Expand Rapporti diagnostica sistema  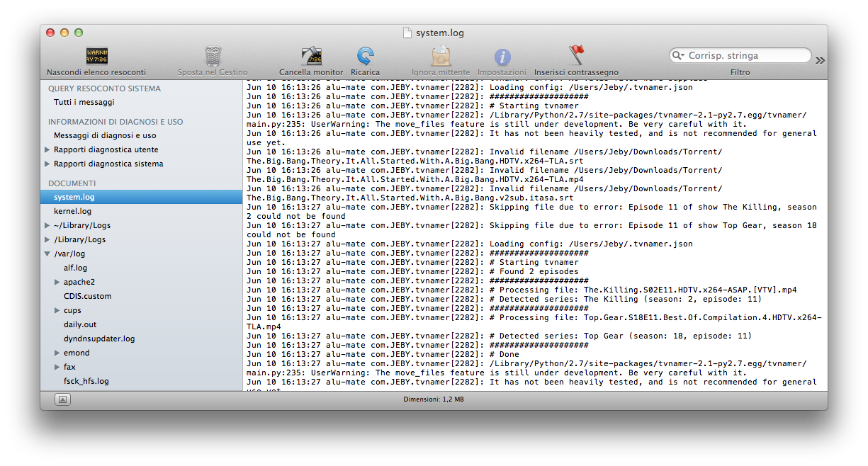tap(47, 164)
